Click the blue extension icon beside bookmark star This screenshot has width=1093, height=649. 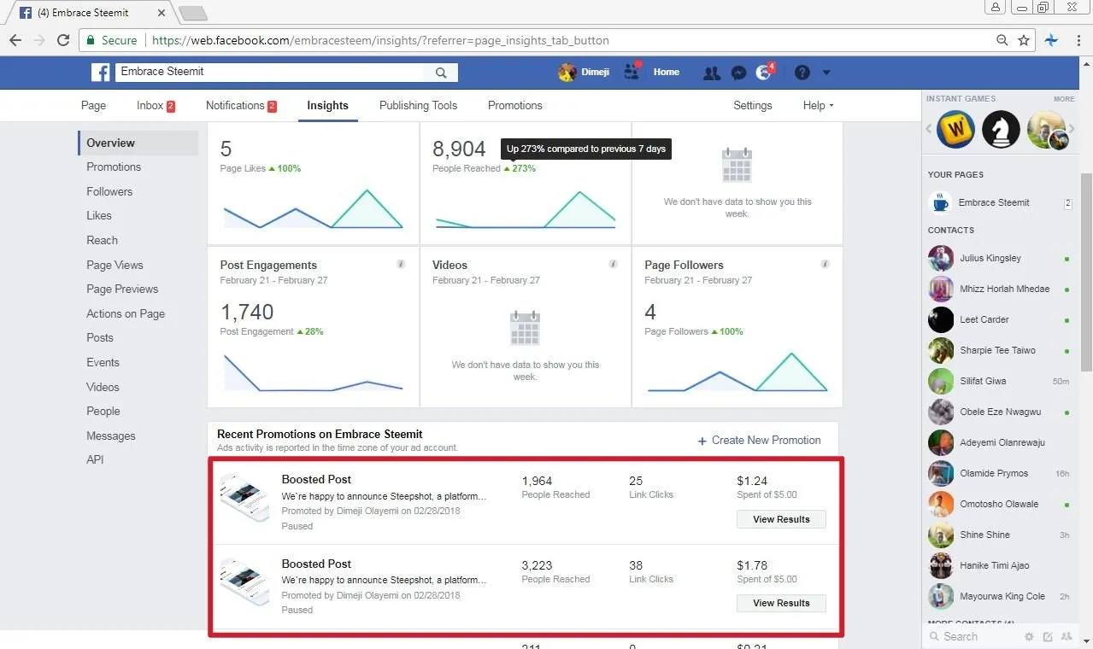point(1051,40)
